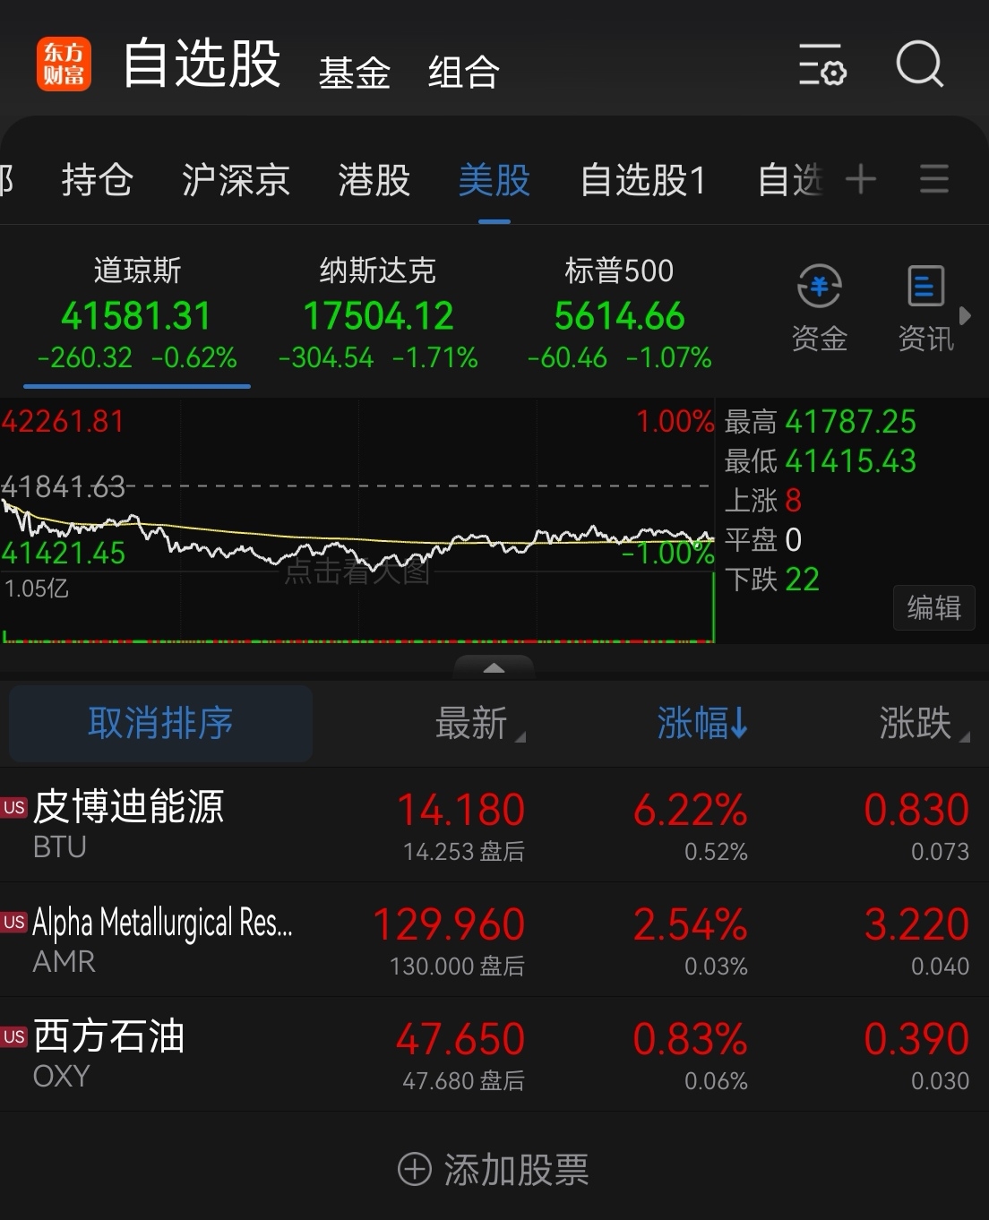This screenshot has width=989, height=1220.
Task: Switch to the 组合 tab
Action: pyautogui.click(x=463, y=73)
